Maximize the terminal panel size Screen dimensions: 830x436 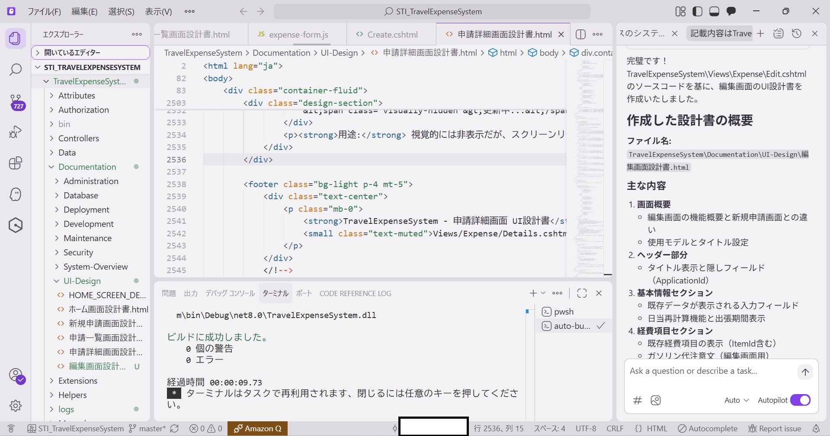pyautogui.click(x=582, y=293)
